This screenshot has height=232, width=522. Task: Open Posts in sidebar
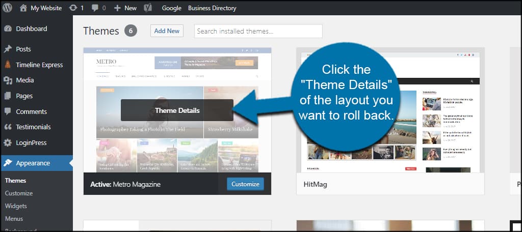(23, 49)
